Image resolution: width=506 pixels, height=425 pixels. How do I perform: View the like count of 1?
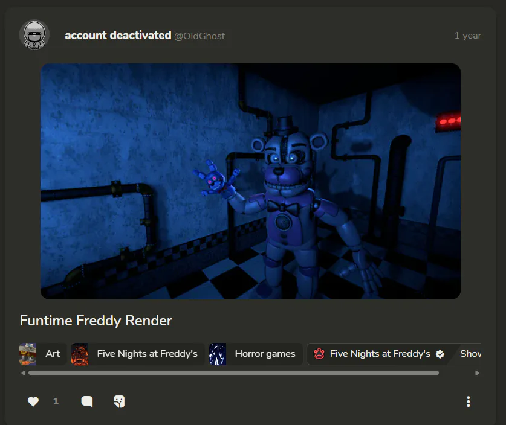(x=56, y=401)
